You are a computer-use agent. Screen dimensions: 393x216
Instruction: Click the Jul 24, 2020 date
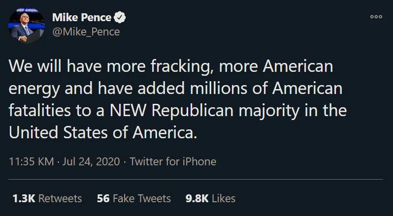pyautogui.click(x=91, y=161)
